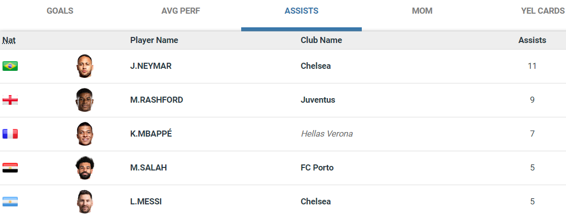Go to Juventus club page
This screenshot has height=215, width=566.
318,100
